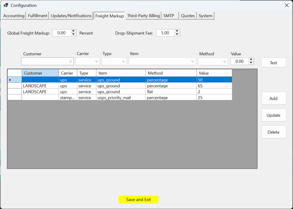Click the Value column header in grid
Viewport: 293px width, 209px height.
coord(214,73)
